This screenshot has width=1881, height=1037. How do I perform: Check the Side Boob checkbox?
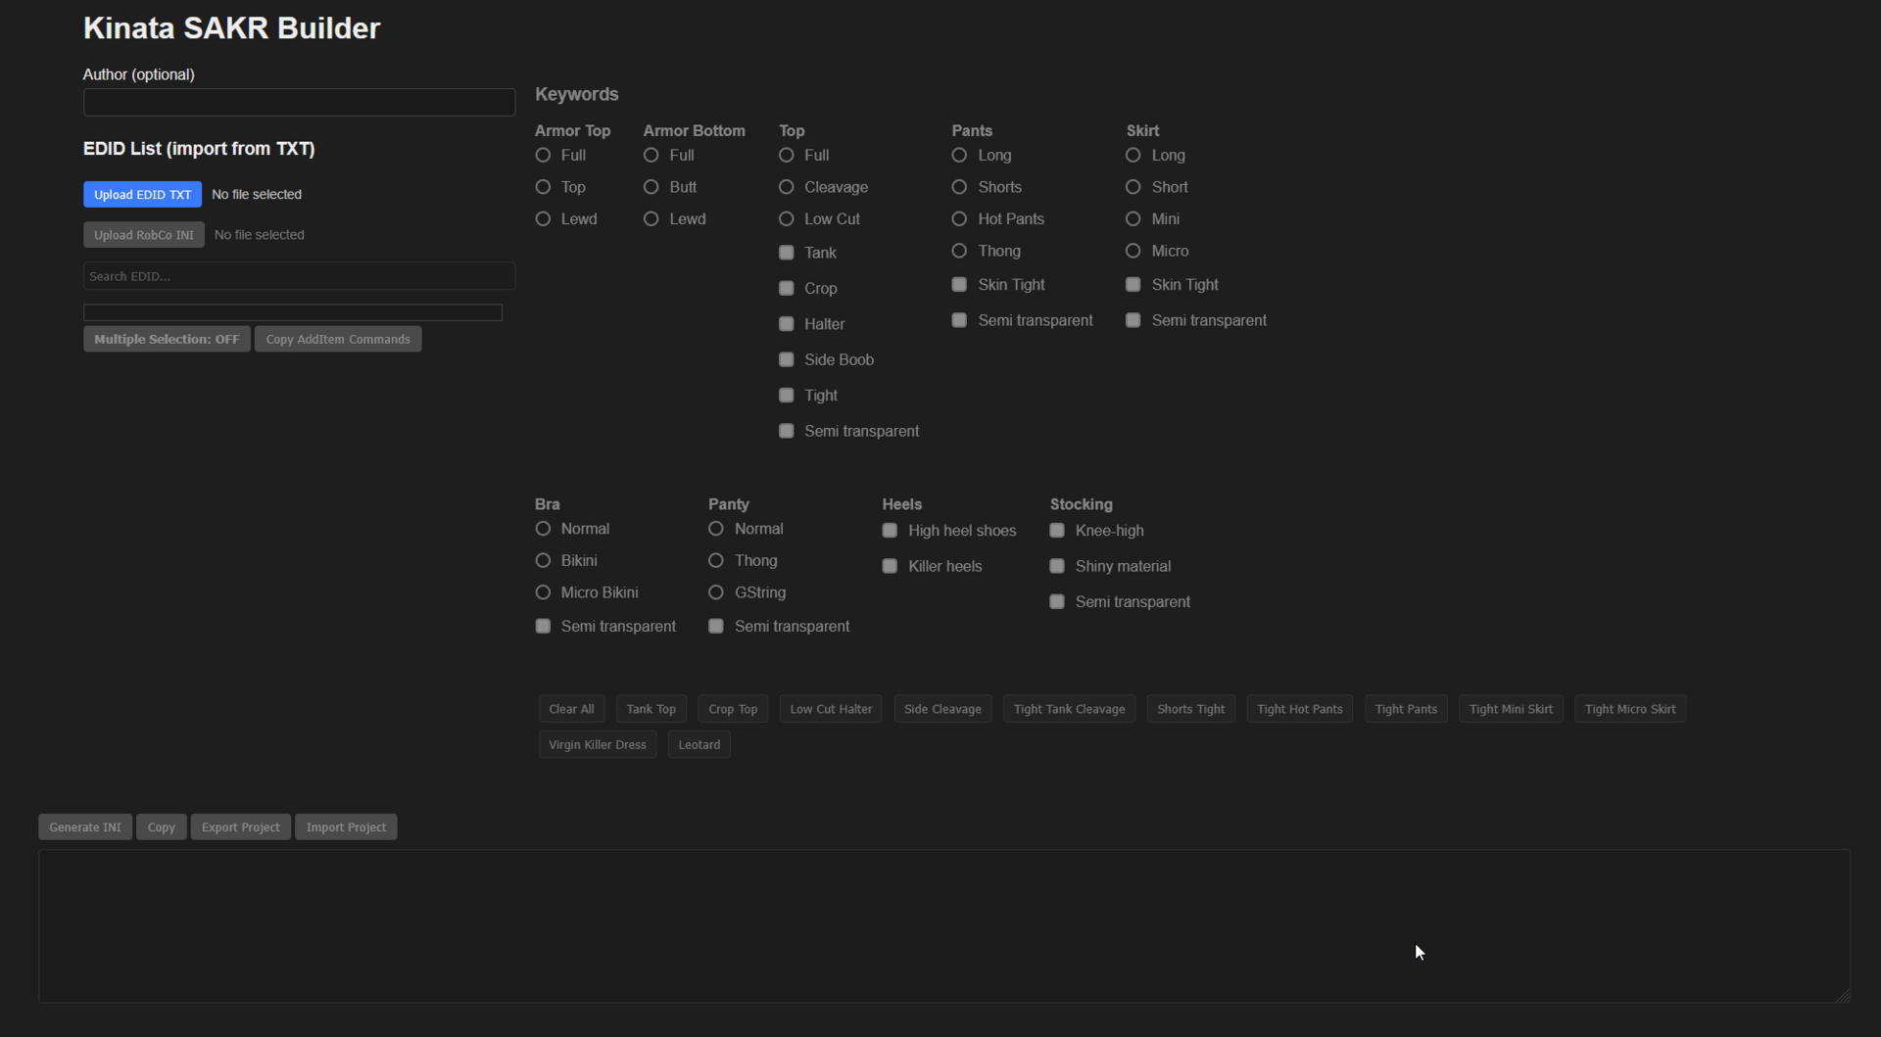tap(786, 359)
